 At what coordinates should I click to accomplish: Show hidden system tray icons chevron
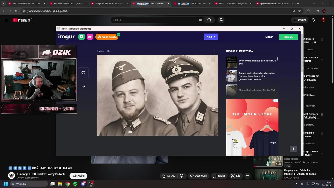click(x=296, y=184)
